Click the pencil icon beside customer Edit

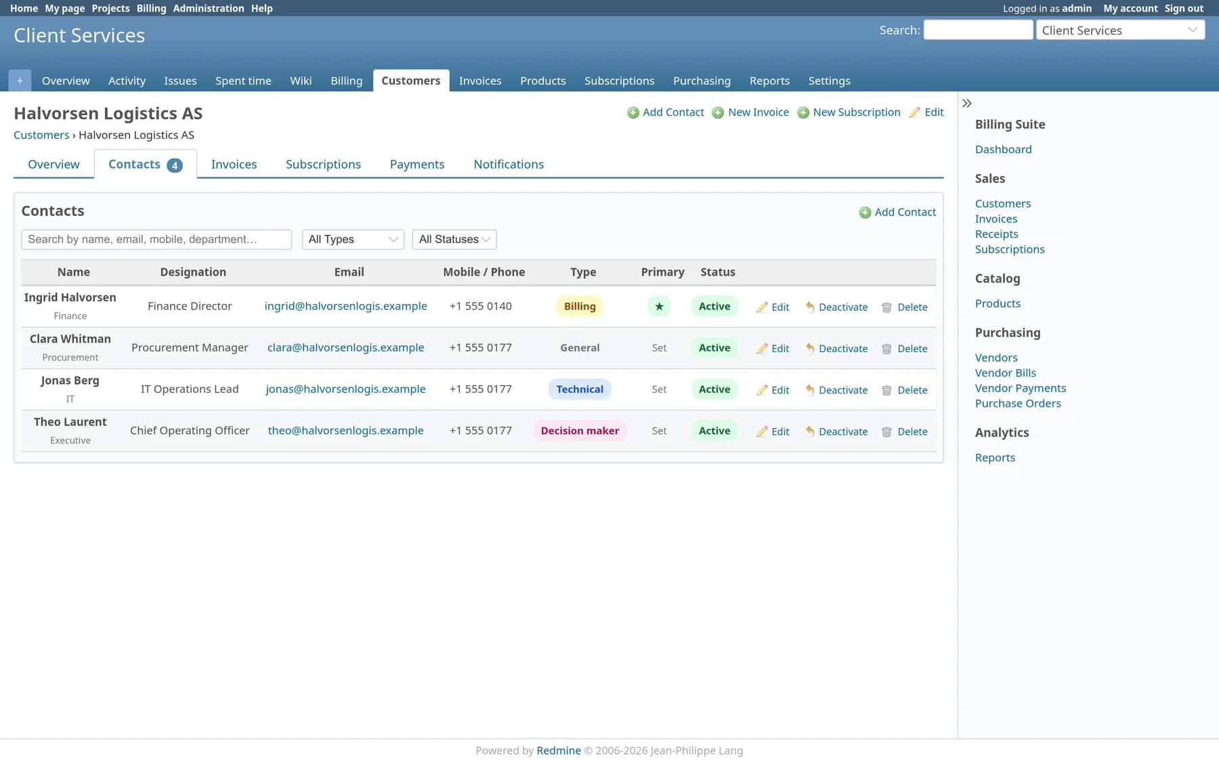(x=914, y=112)
